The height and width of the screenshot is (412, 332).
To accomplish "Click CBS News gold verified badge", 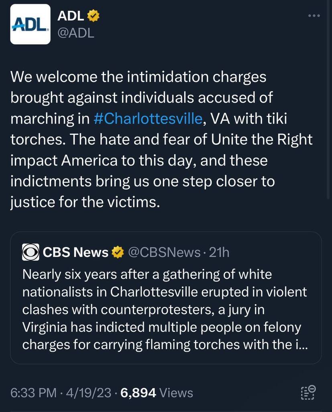I will [x=117, y=253].
